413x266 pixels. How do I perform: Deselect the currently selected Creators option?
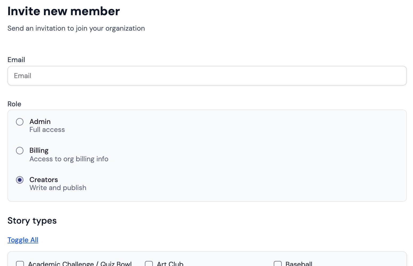point(20,180)
